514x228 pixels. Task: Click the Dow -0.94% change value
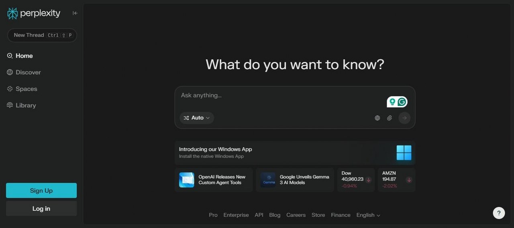click(349, 186)
